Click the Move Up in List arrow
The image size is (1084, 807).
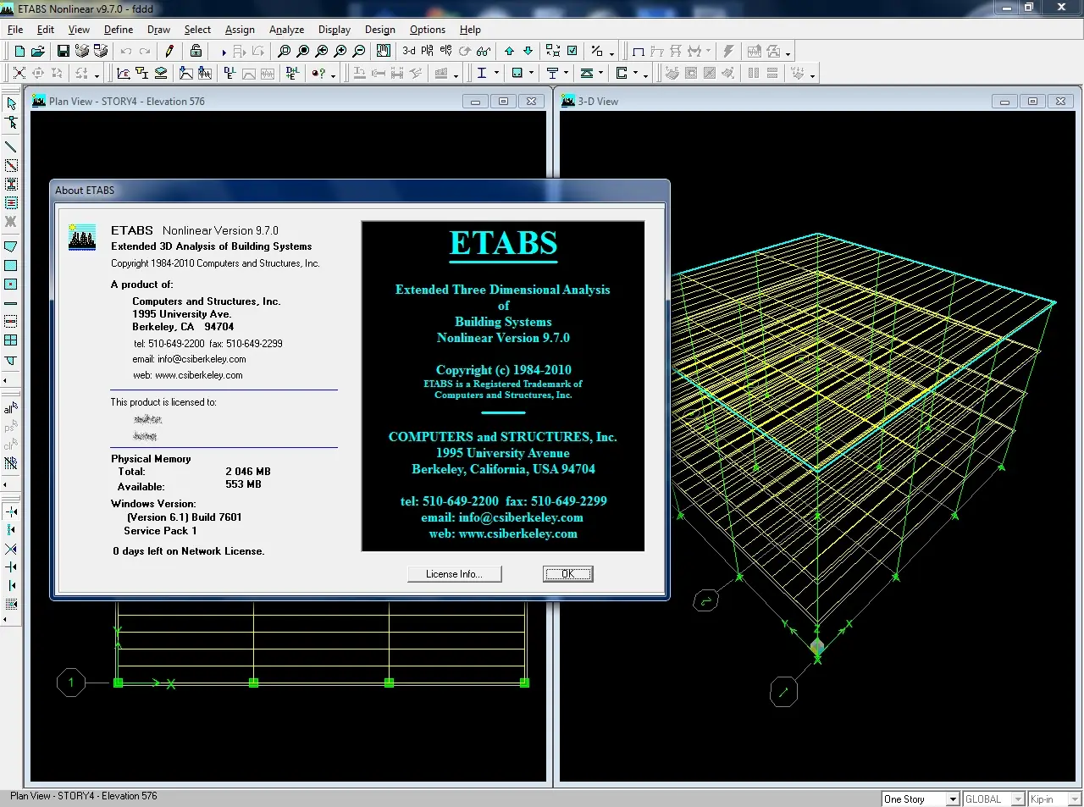[x=509, y=51]
